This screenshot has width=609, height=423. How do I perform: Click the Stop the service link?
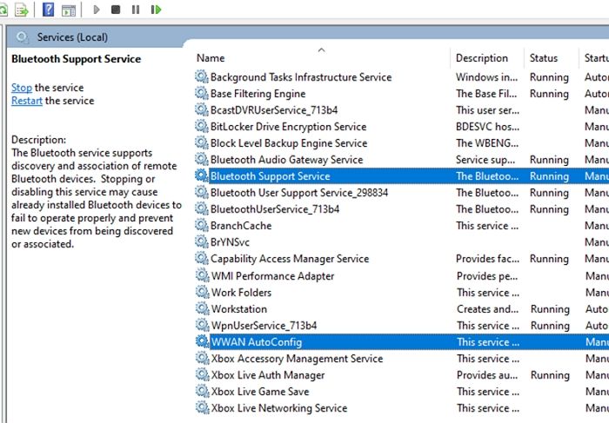pyautogui.click(x=21, y=88)
